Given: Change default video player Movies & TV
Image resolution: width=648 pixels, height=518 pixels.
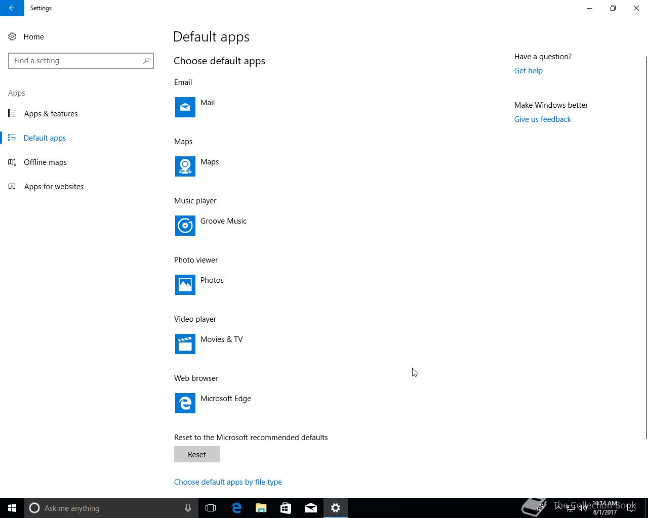Looking at the screenshot, I should click(x=222, y=339).
